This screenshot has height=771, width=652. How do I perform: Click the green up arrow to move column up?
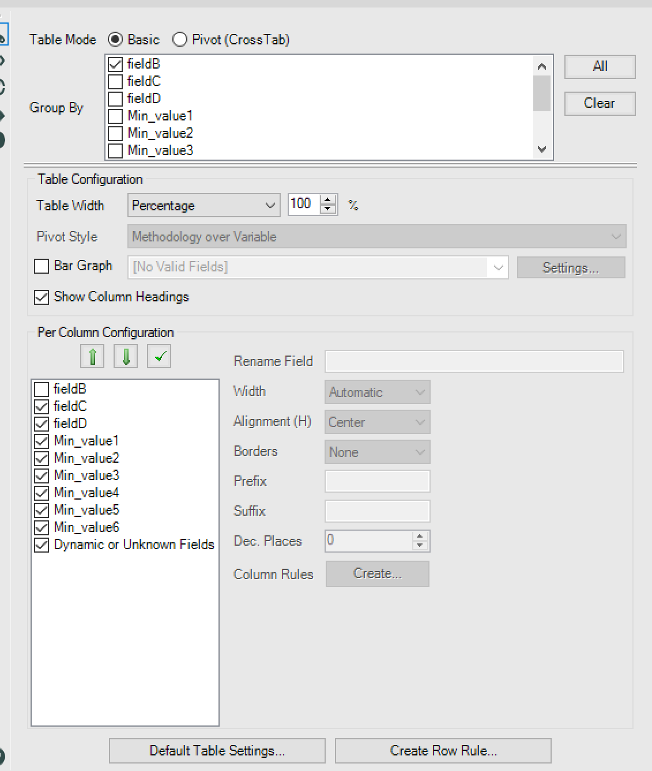pyautogui.click(x=92, y=356)
